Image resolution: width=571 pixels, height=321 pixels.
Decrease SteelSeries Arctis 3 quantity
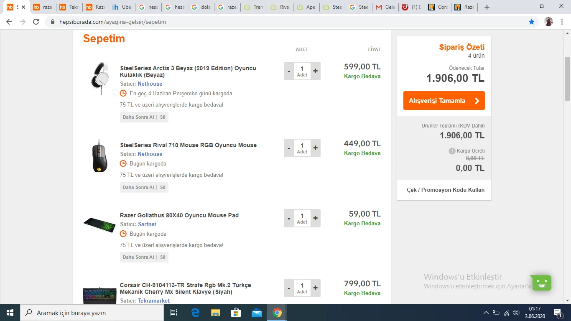click(289, 71)
